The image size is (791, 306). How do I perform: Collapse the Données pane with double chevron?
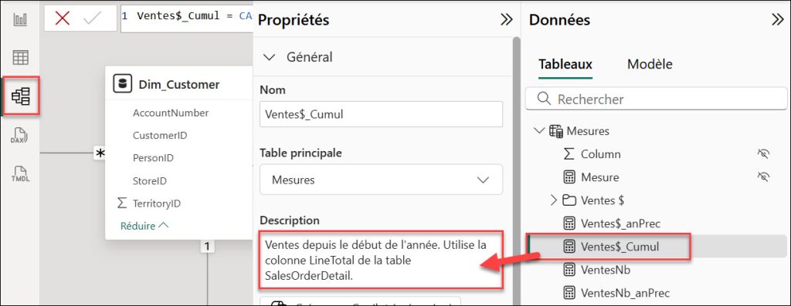pyautogui.click(x=777, y=20)
